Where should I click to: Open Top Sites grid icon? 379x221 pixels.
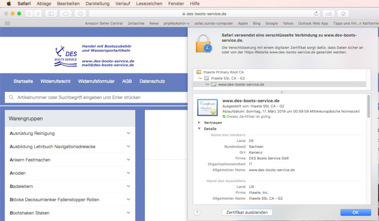8,23
